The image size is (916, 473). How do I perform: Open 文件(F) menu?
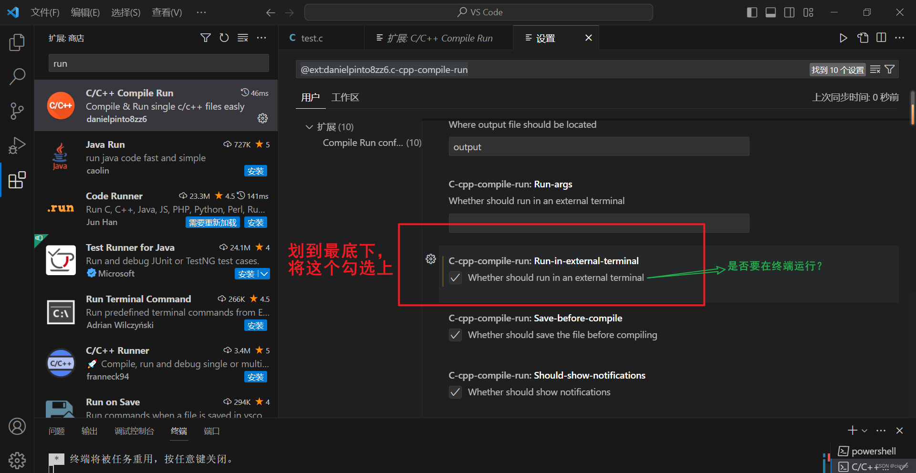point(45,12)
